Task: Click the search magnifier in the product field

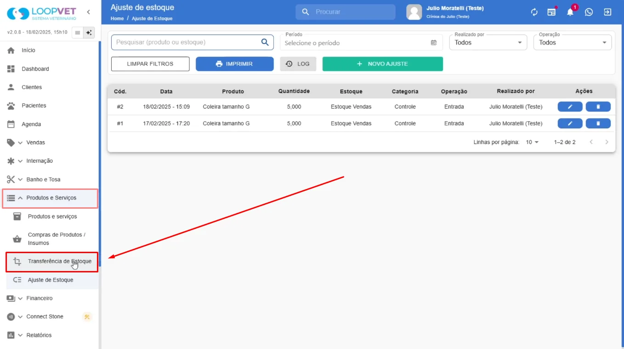Action: pyautogui.click(x=265, y=42)
